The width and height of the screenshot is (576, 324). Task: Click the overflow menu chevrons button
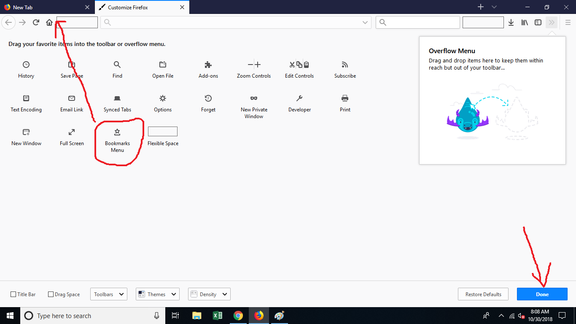point(552,22)
